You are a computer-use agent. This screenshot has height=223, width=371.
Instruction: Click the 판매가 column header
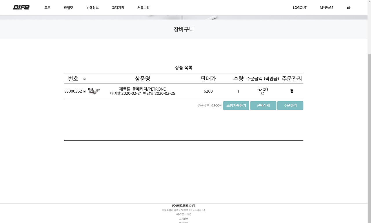click(x=208, y=78)
